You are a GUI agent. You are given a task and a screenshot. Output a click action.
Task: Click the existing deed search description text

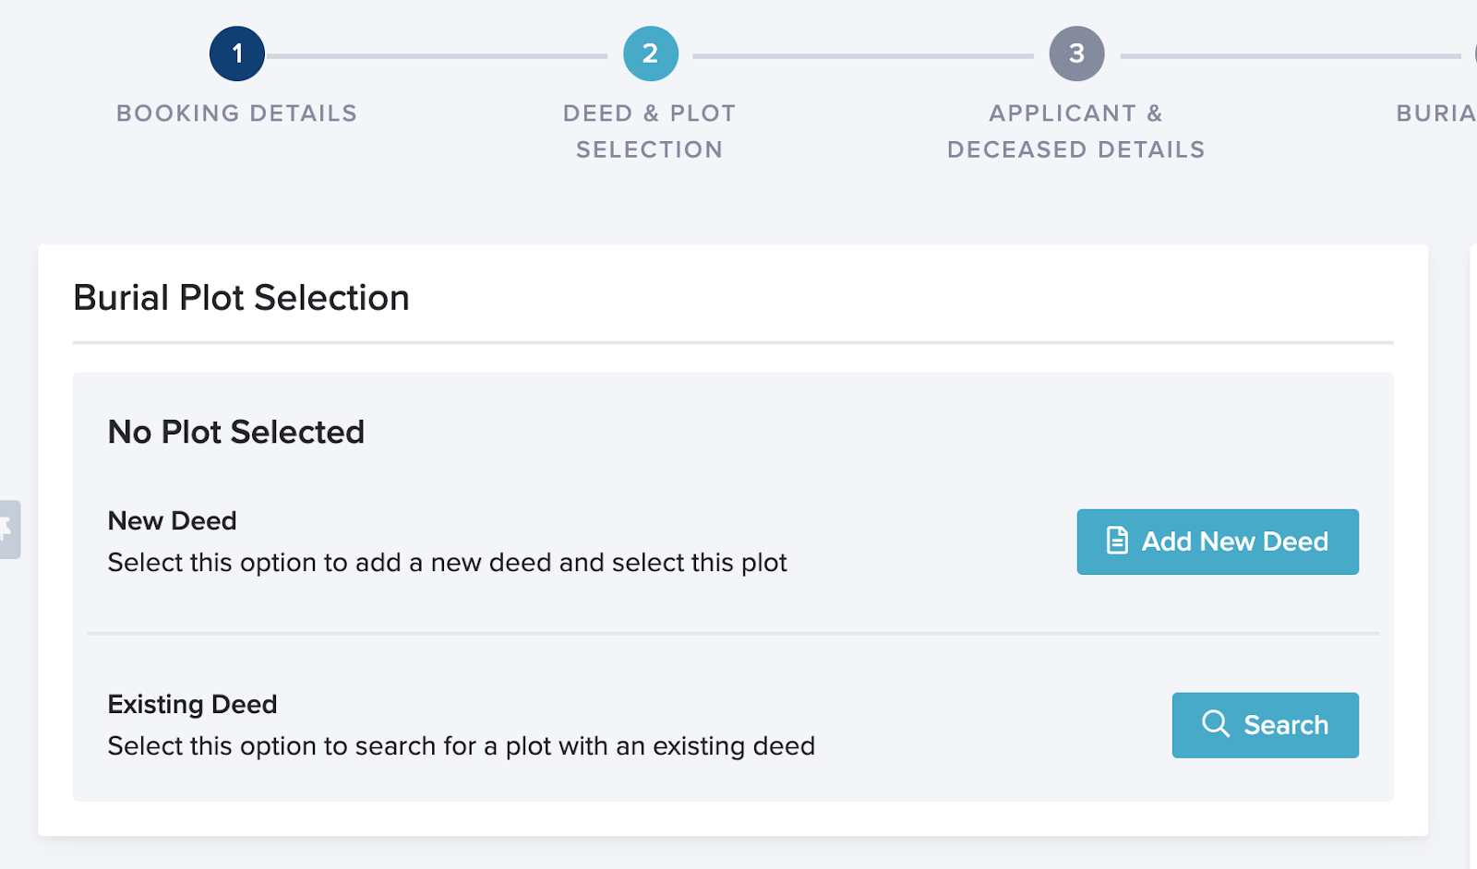click(461, 746)
